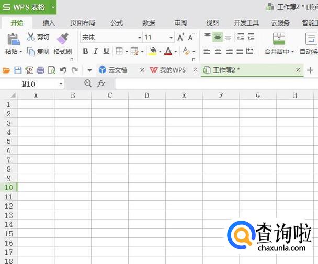Expand clear formatting dropdown arrow
The height and width of the screenshot is (264, 318).
[x=194, y=52]
